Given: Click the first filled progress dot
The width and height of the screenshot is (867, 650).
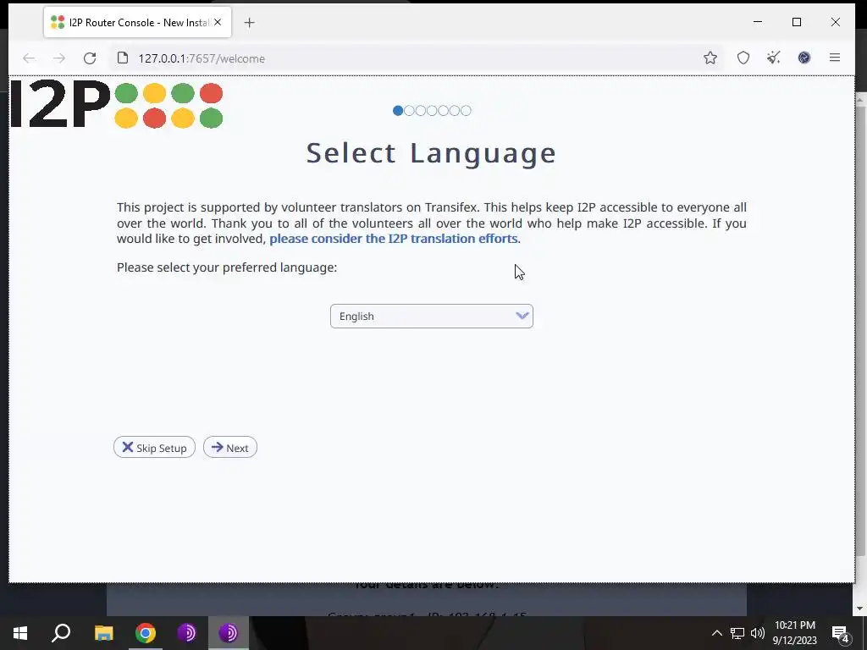Looking at the screenshot, I should (x=398, y=111).
